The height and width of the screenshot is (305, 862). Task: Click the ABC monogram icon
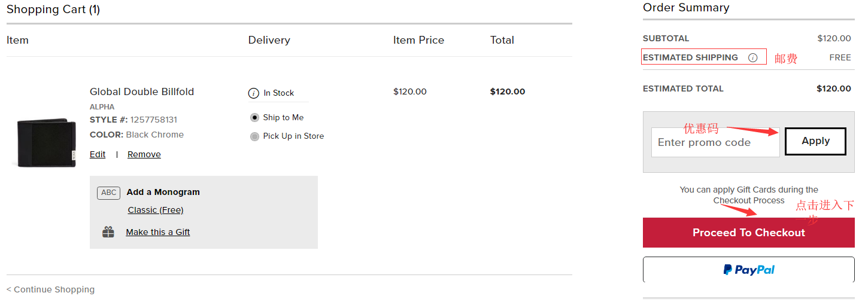tap(108, 193)
